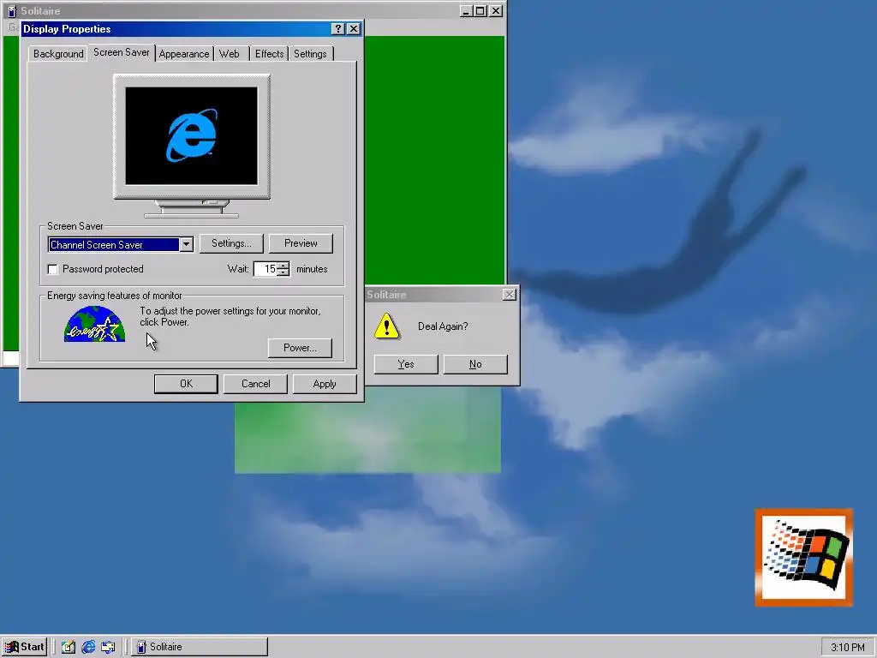Click OK in Display Properties

pos(186,384)
